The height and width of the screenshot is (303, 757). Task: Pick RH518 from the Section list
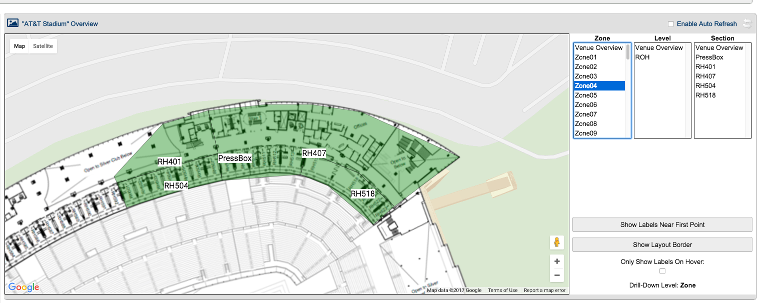pyautogui.click(x=705, y=95)
